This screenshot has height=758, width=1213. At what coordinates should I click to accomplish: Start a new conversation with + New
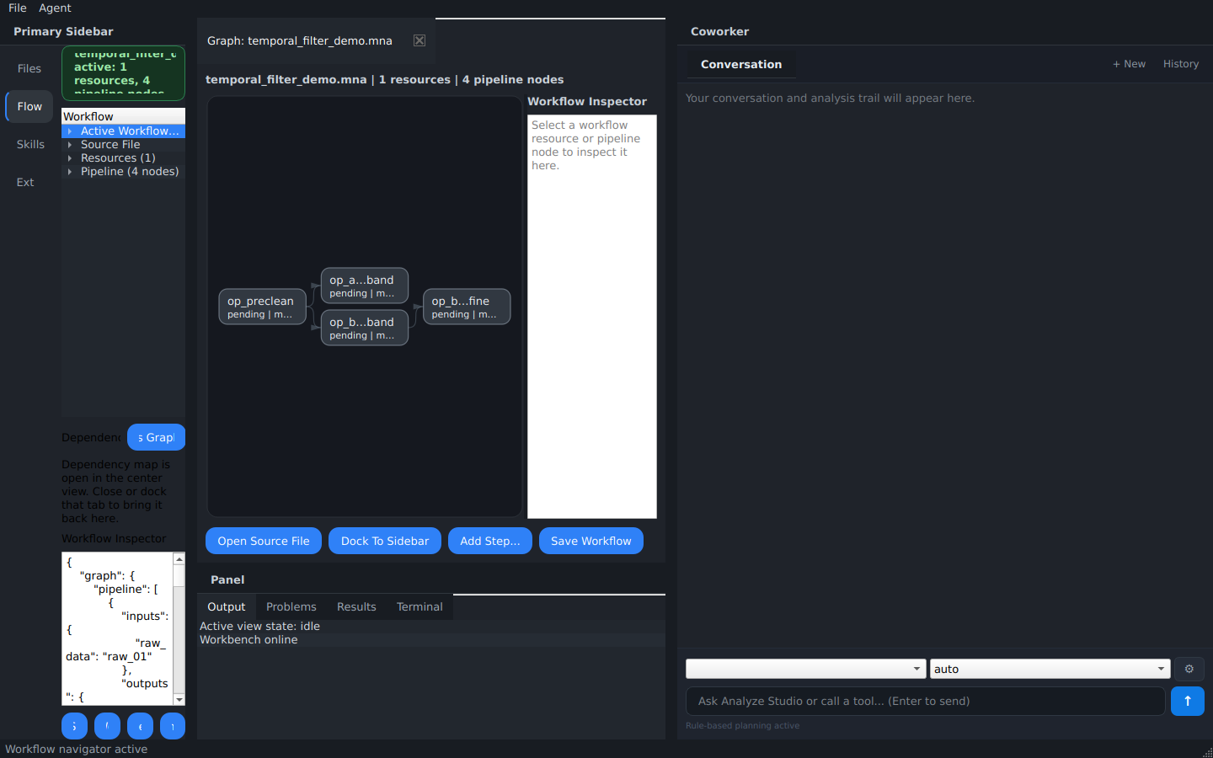tap(1129, 64)
